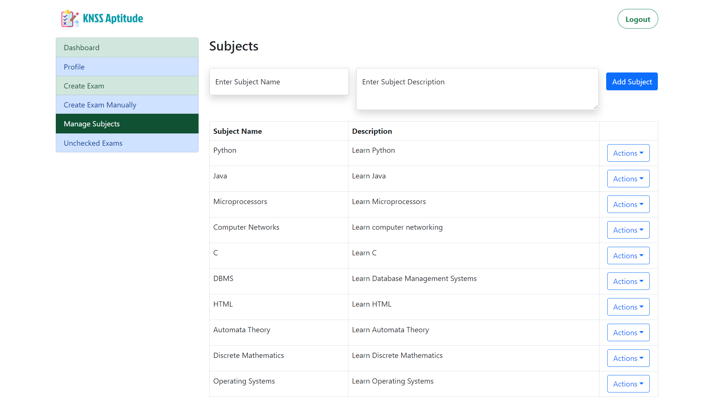Open Actions dropdown for Java
Image resolution: width=714 pixels, height=404 pixels.
[628, 179]
